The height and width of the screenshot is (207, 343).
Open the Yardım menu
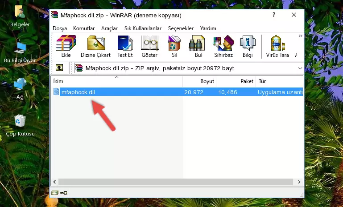click(x=208, y=28)
